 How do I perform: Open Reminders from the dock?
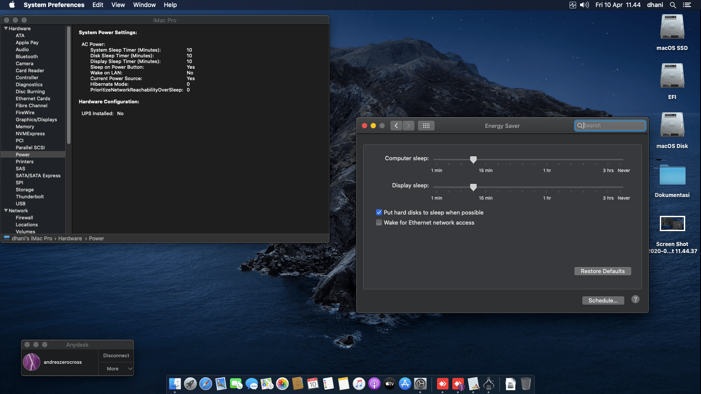coord(328,384)
